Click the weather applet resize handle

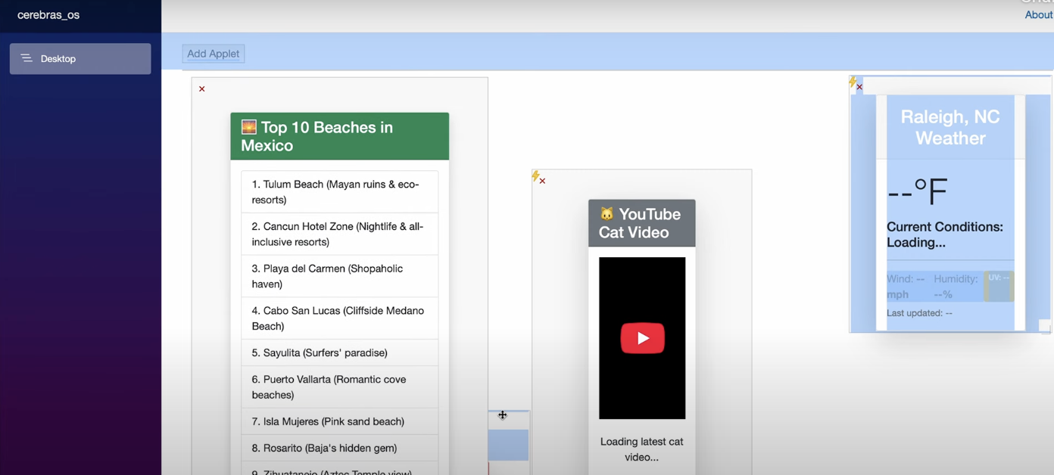click(x=1044, y=326)
